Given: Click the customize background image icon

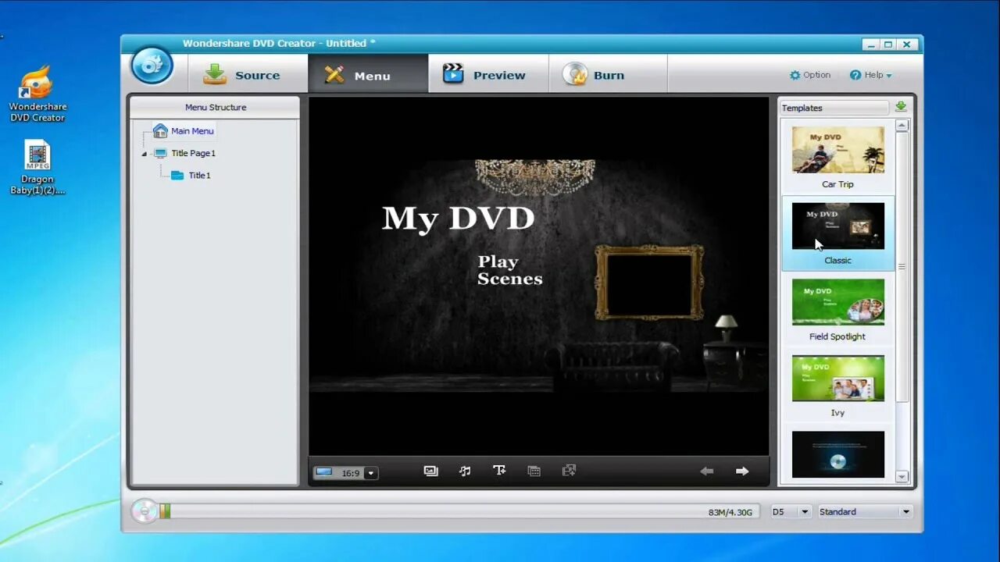Looking at the screenshot, I should (430, 471).
